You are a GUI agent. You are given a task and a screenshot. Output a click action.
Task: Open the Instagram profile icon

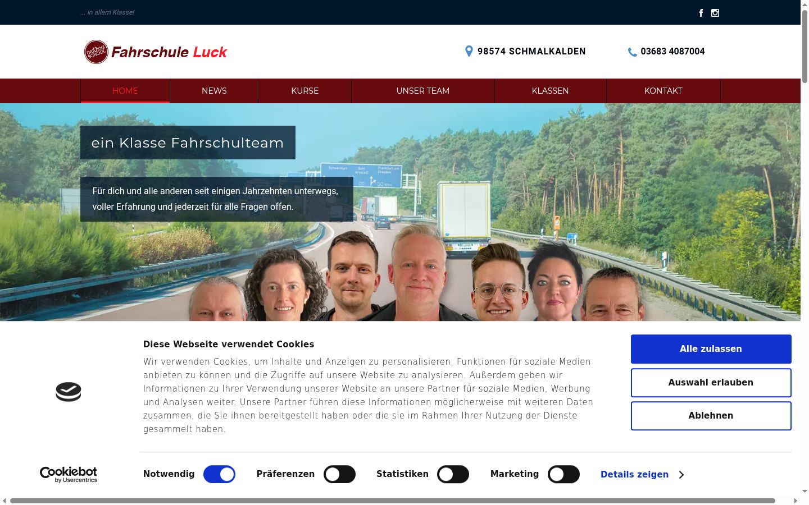[715, 13]
